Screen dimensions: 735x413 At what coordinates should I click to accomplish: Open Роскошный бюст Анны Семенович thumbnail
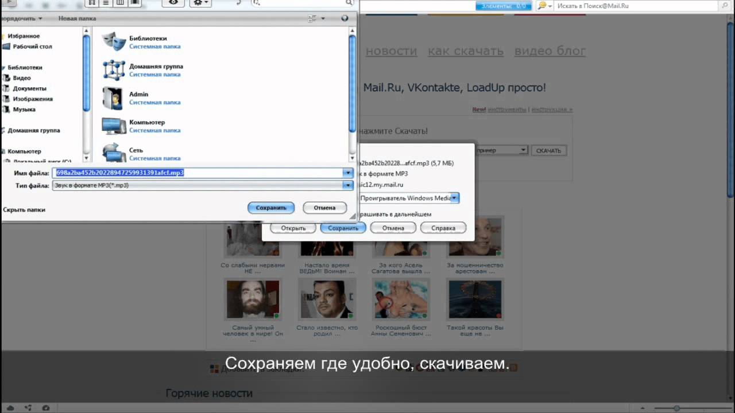tap(400, 299)
